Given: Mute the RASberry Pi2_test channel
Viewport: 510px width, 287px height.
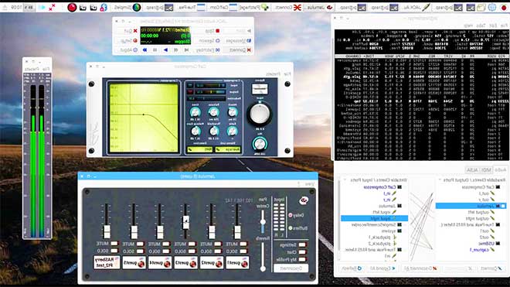Looking at the screenshot, I should (114, 244).
